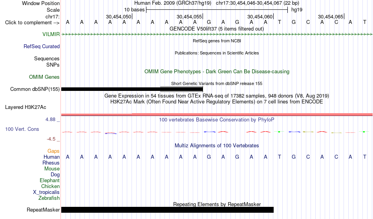Select the Mouse alignment row label
The width and height of the screenshot is (373, 219).
pyautogui.click(x=52, y=169)
